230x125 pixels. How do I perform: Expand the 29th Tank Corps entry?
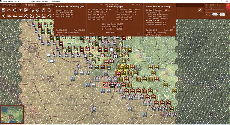coord(153,12)
